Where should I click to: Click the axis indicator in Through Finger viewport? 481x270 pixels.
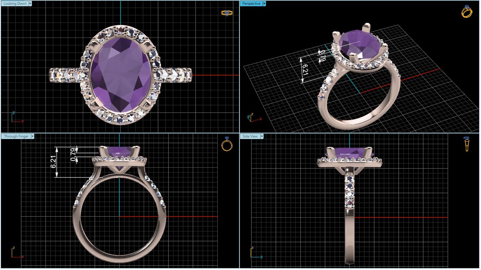point(16,253)
